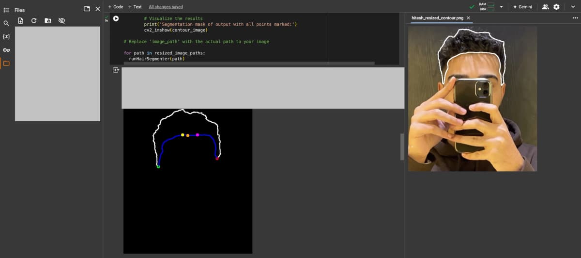Click the code cell horizontal scrollbar
The height and width of the screenshot is (258, 581).
[x=249, y=63]
